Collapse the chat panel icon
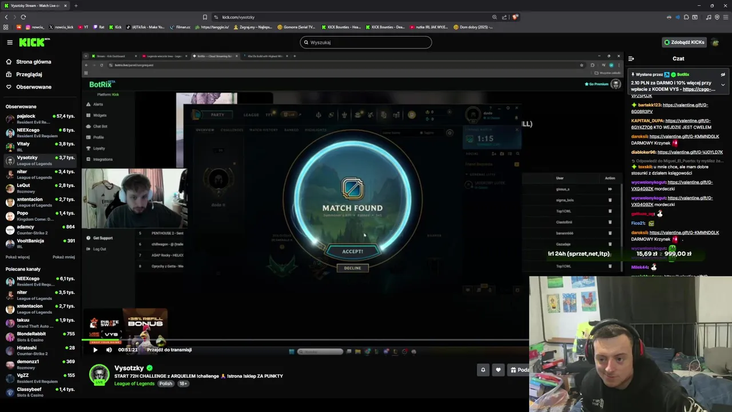The height and width of the screenshot is (412, 732). coord(631,58)
